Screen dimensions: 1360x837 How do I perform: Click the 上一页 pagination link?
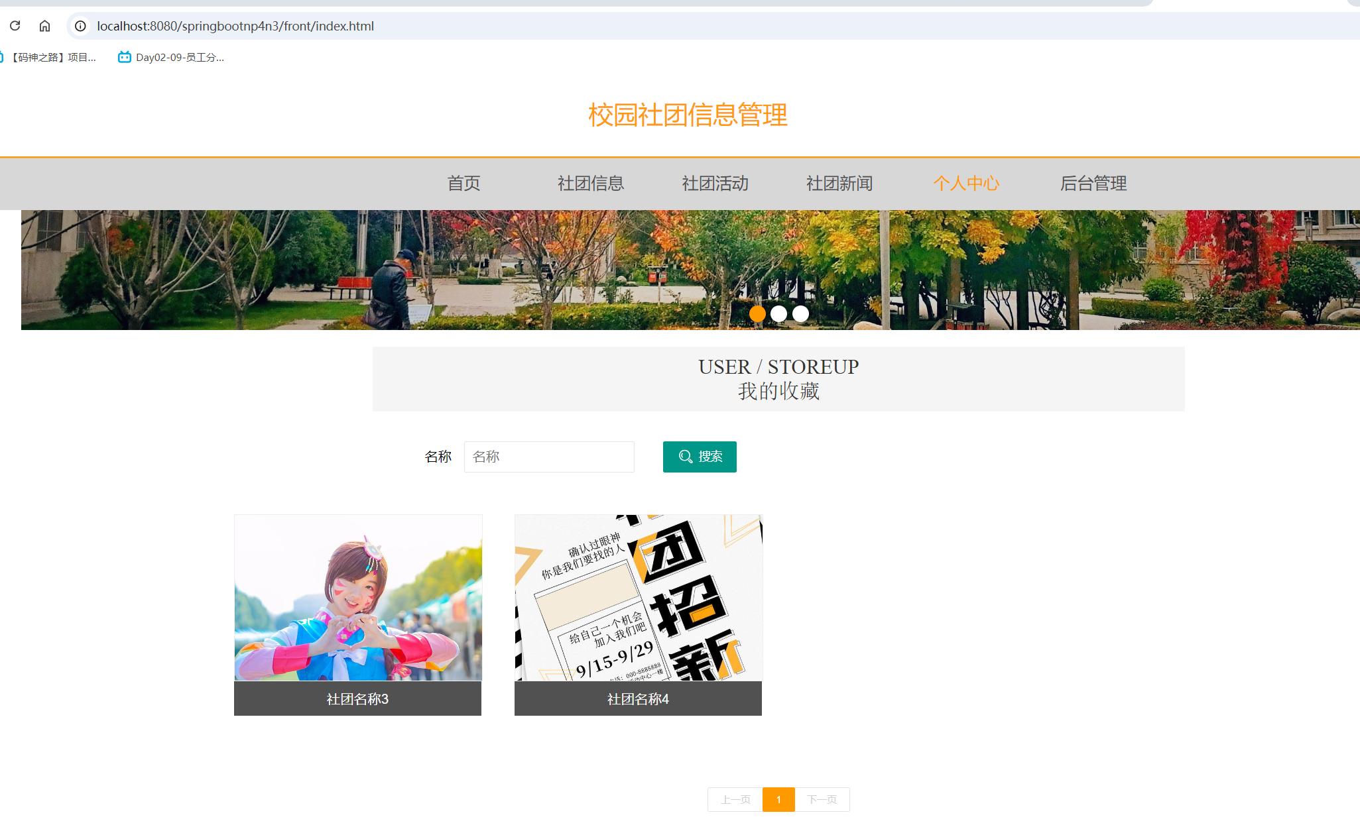pos(734,799)
